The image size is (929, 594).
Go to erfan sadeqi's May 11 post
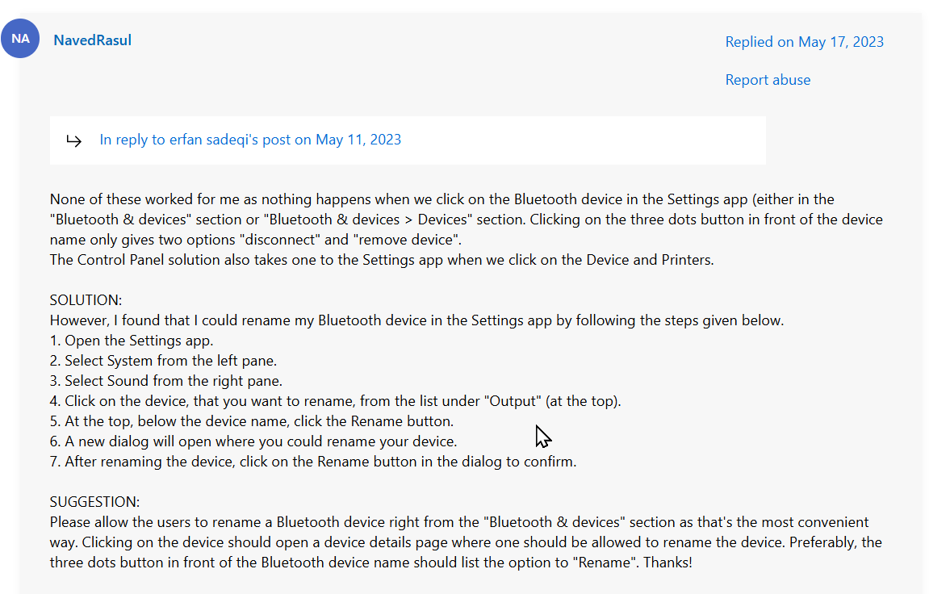coord(250,140)
